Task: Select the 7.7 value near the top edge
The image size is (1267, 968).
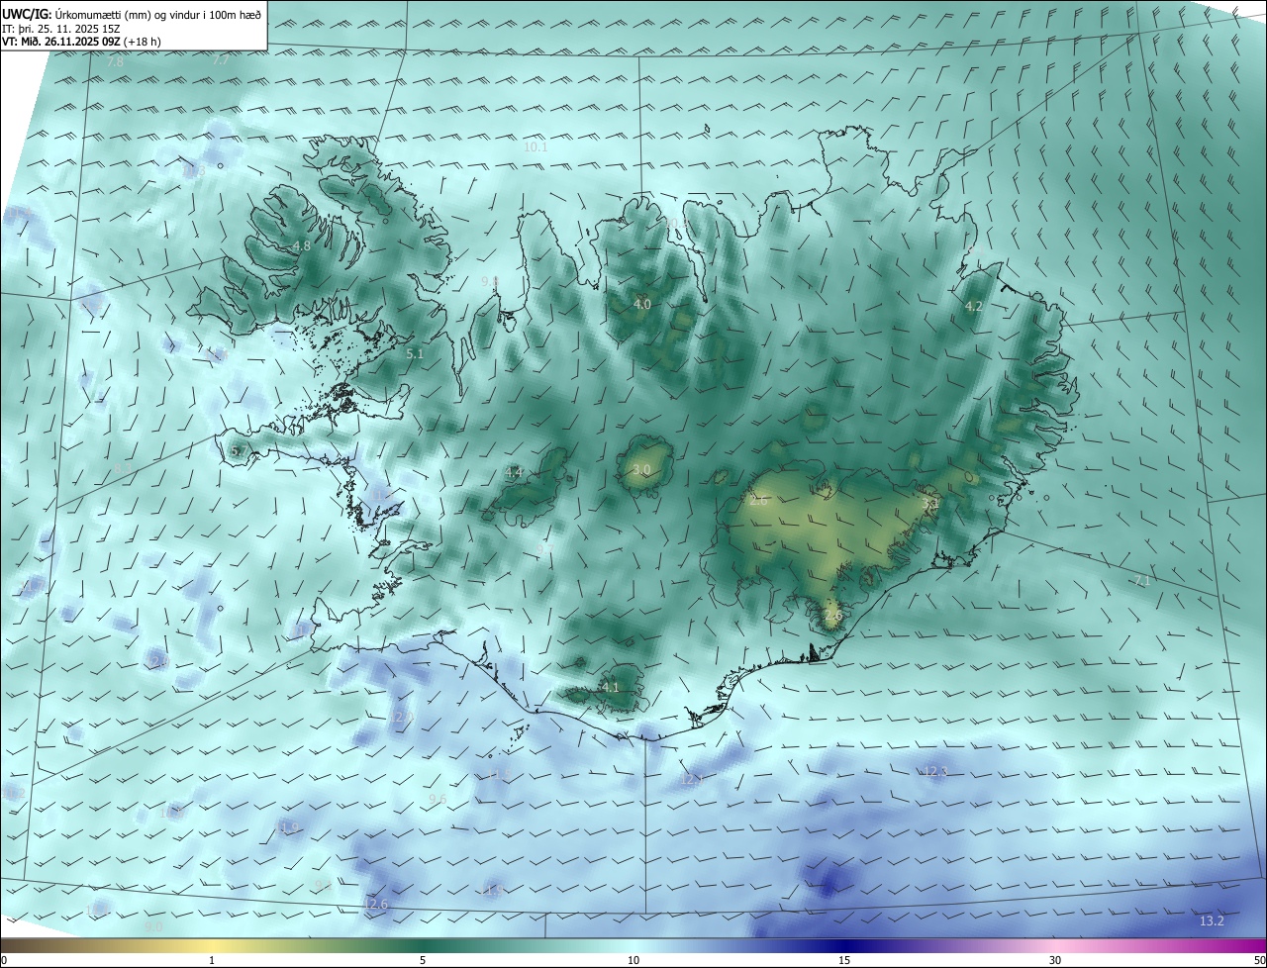Action: 221,60
